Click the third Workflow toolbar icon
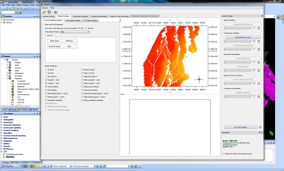284x171 pixels. [x=55, y=12]
